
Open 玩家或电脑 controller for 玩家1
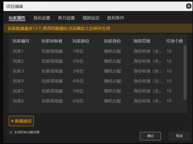52,51
